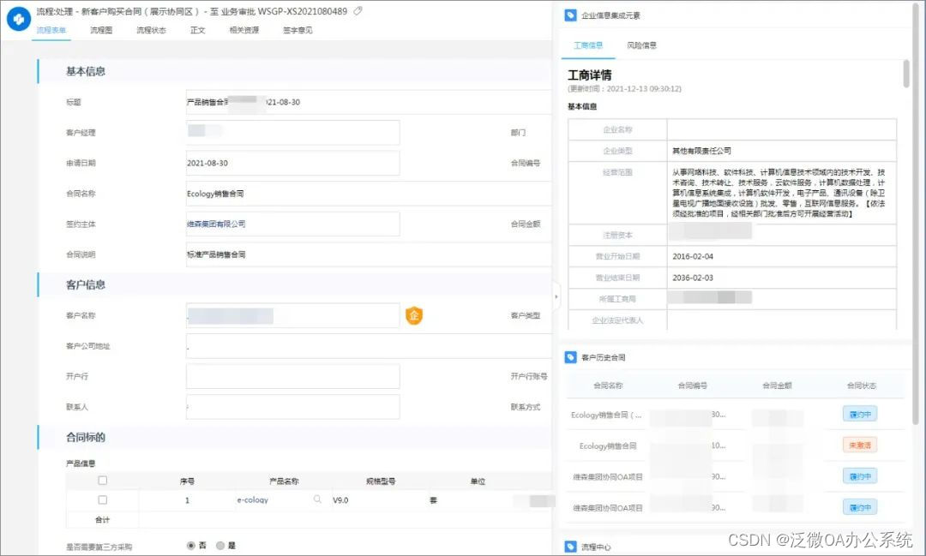Click the 基本信息 section heading
This screenshot has width=926, height=556.
86,71
